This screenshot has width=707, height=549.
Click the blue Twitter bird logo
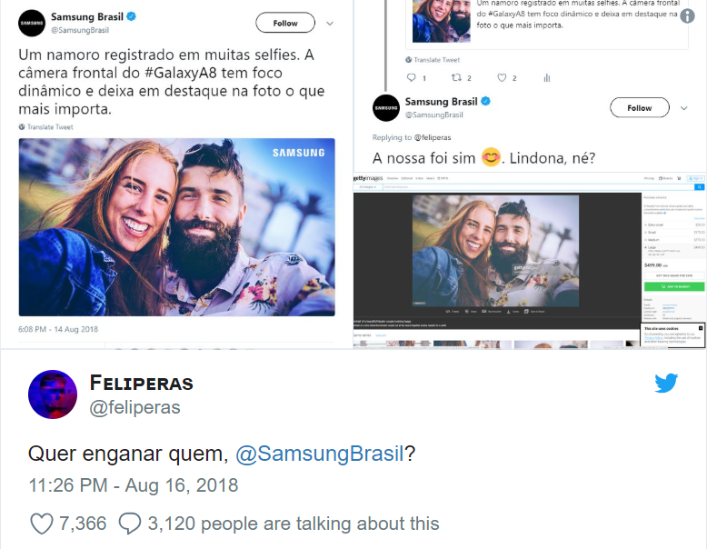pos(666,384)
